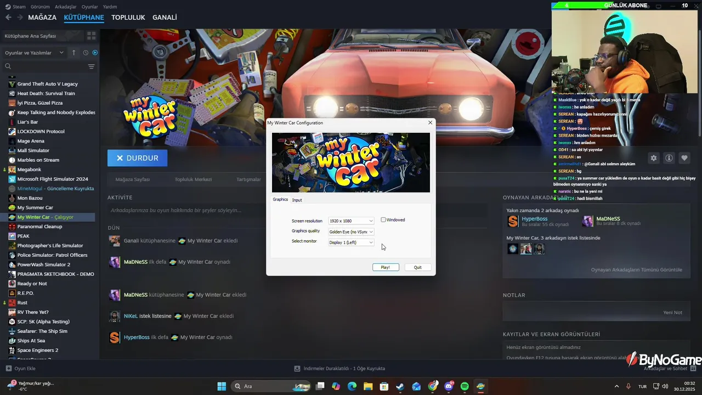The width and height of the screenshot is (702, 395).
Task: Open the Windows Start button
Action: (222, 386)
